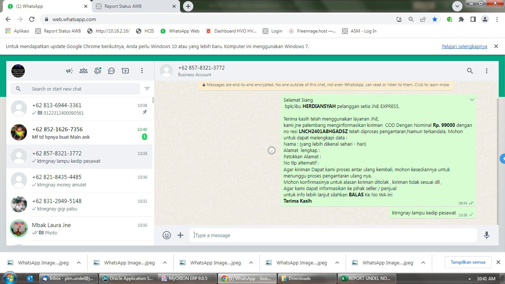Image resolution: width=505 pixels, height=284 pixels.
Task: Click Tampilkan semua downloads button
Action: (468, 262)
